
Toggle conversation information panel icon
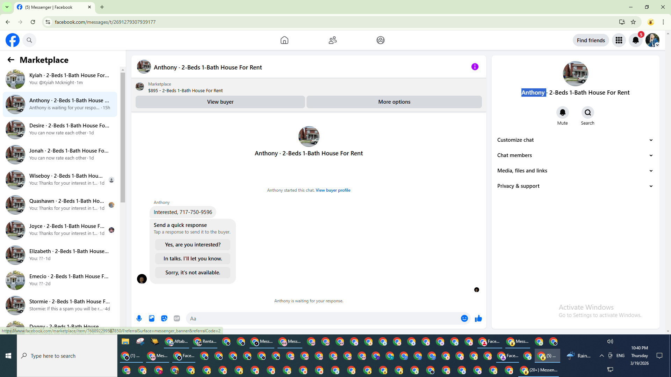click(x=475, y=67)
